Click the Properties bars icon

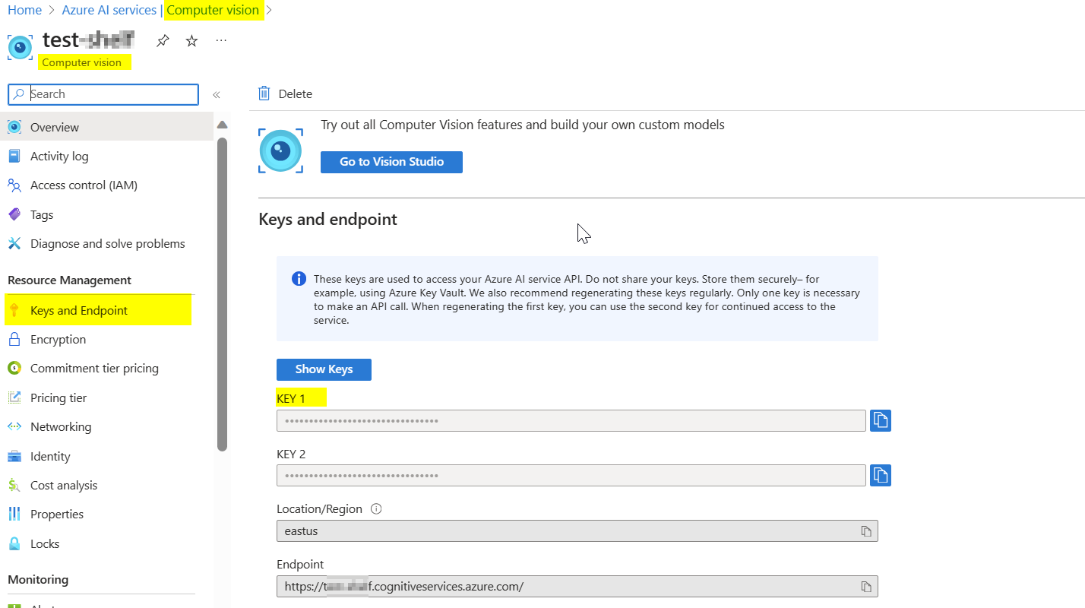(14, 514)
